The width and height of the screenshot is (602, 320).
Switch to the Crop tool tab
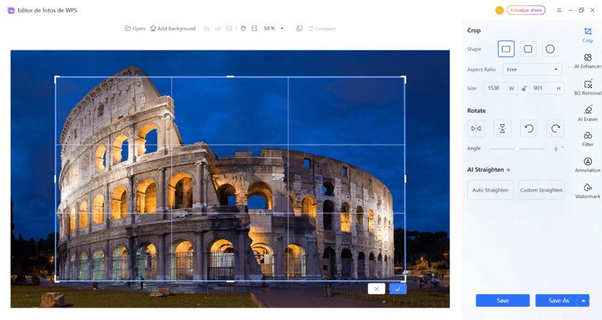[x=588, y=35]
